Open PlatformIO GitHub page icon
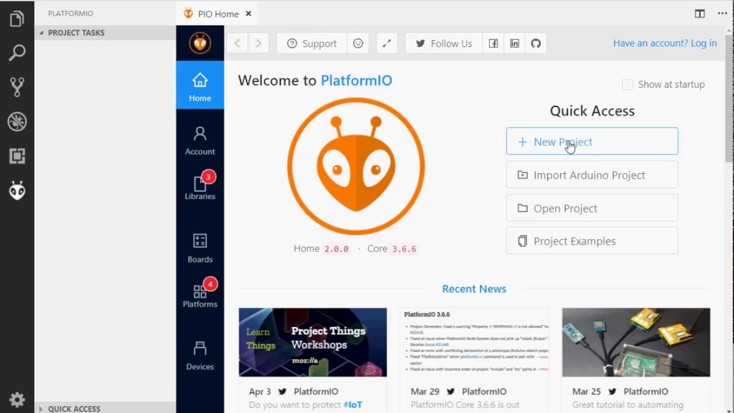Viewport: 734px width, 413px height. pyautogui.click(x=536, y=44)
